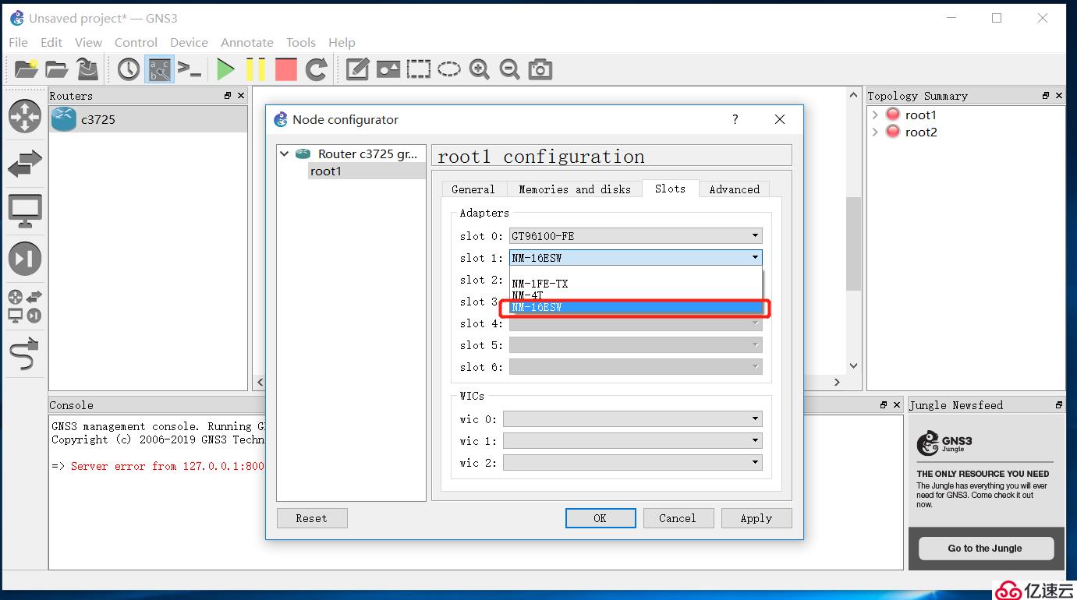1077x600 pixels.
Task: Click the New blank project icon
Action: coord(26,69)
